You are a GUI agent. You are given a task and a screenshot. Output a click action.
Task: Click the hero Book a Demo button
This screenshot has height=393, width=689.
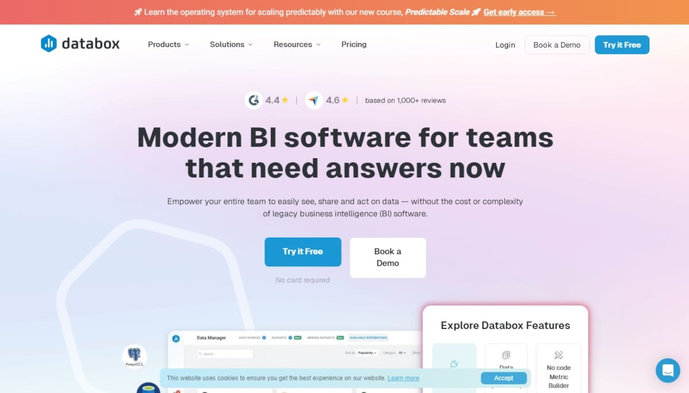tap(388, 258)
